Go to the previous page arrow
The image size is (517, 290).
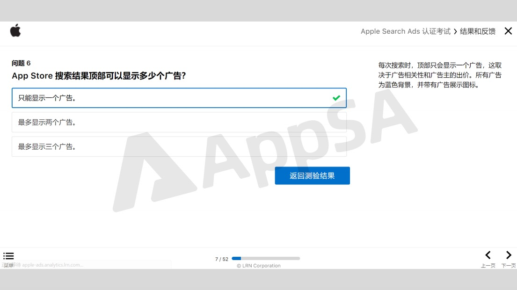click(488, 255)
